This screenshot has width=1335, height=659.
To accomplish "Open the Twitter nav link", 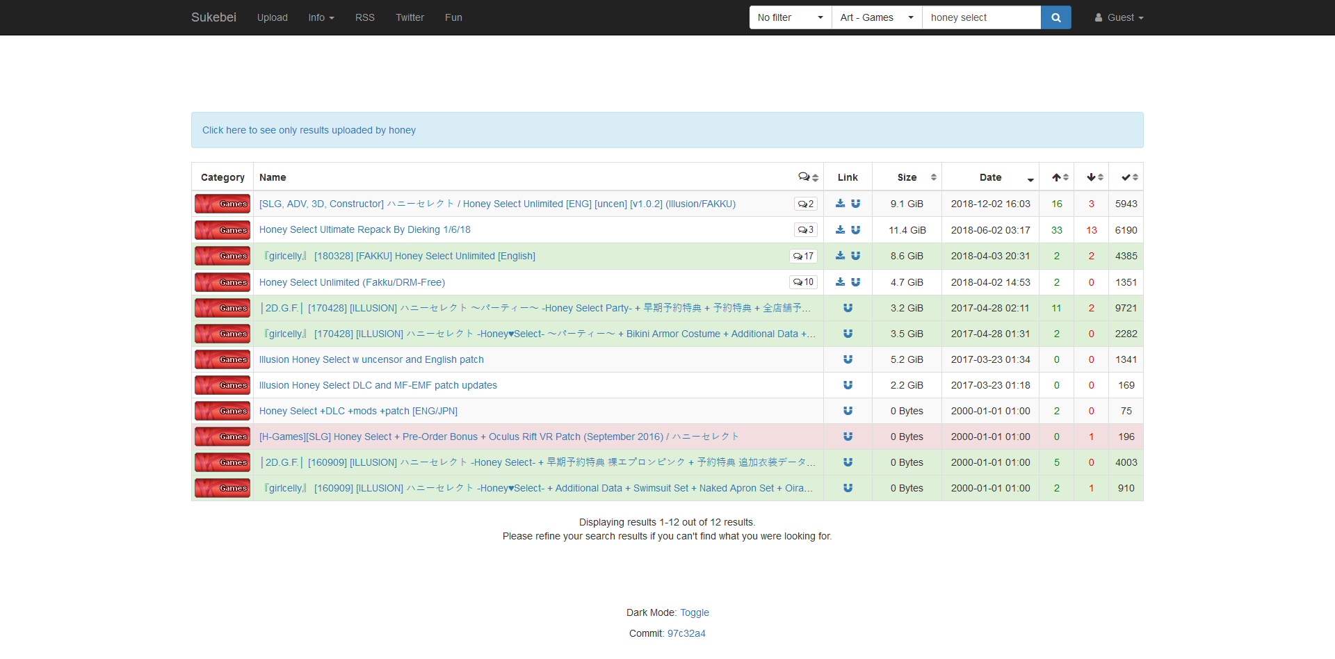I will pos(410,17).
